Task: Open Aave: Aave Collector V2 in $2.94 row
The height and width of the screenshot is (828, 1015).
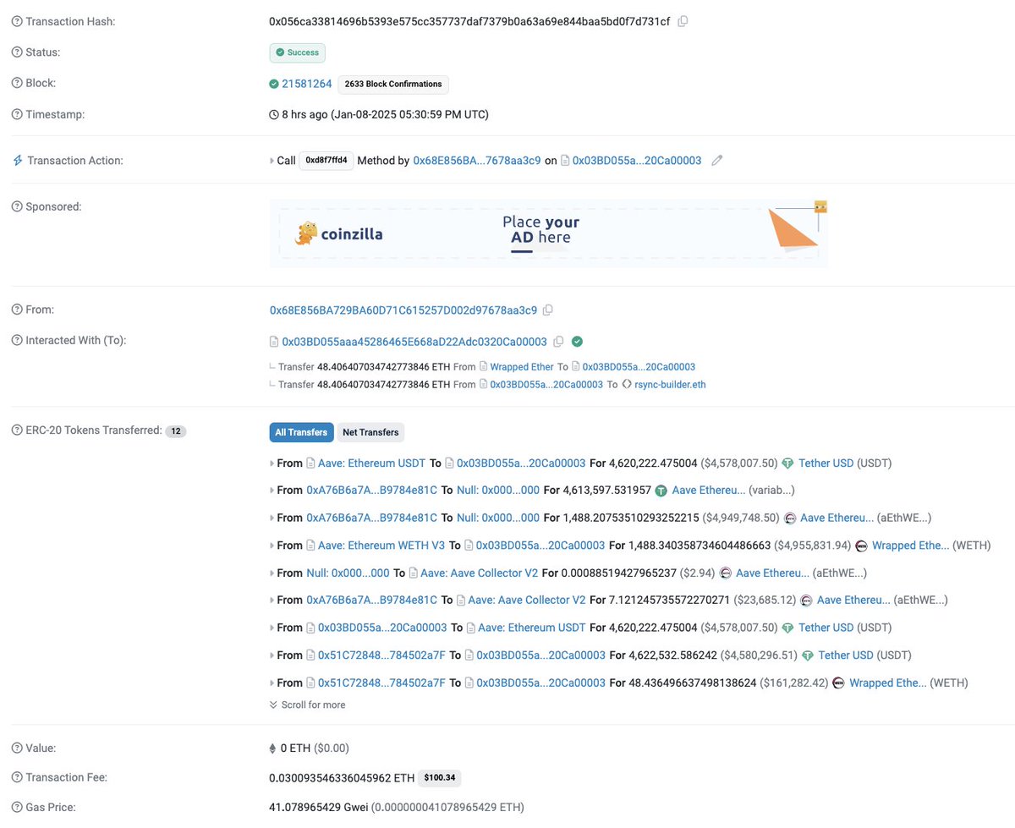Action: click(x=480, y=573)
